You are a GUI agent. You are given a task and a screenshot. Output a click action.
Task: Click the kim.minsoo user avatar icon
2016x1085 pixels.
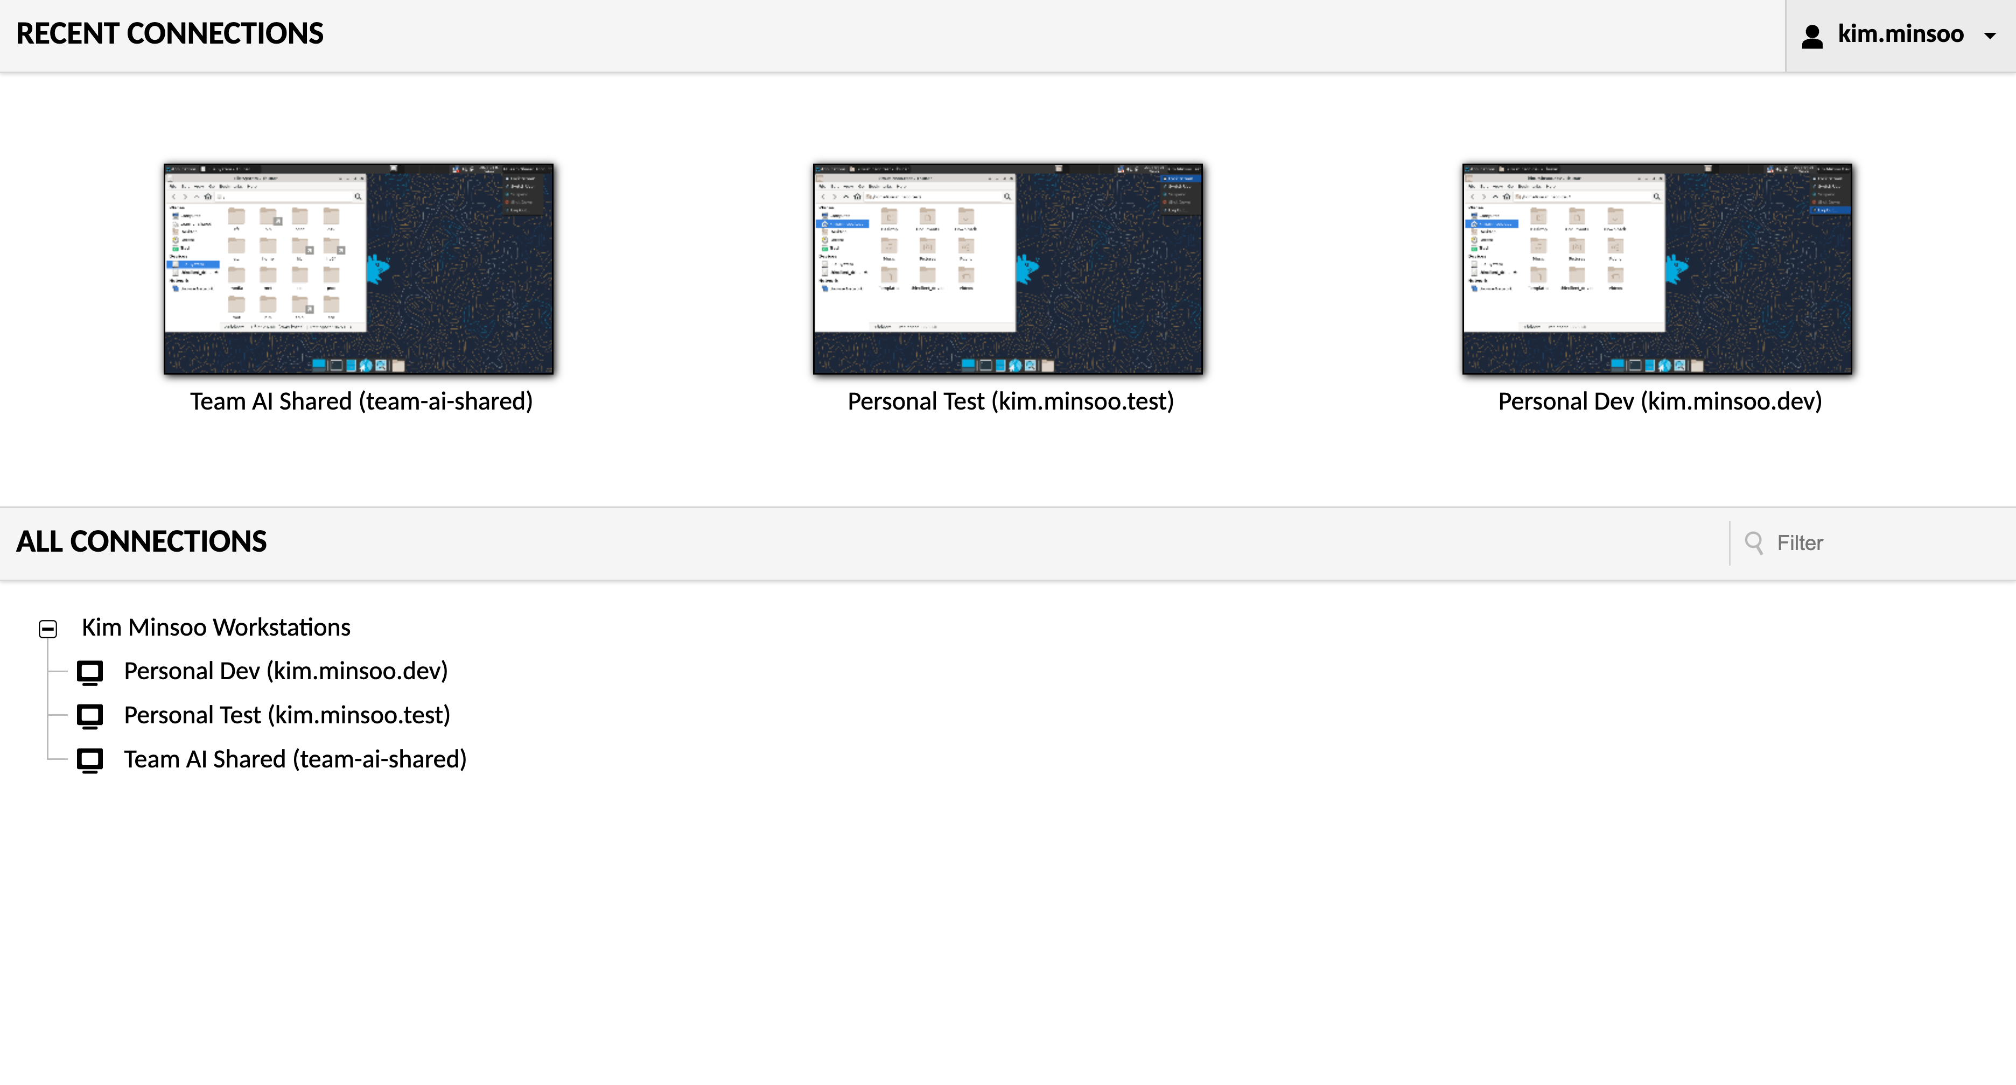click(x=1812, y=36)
